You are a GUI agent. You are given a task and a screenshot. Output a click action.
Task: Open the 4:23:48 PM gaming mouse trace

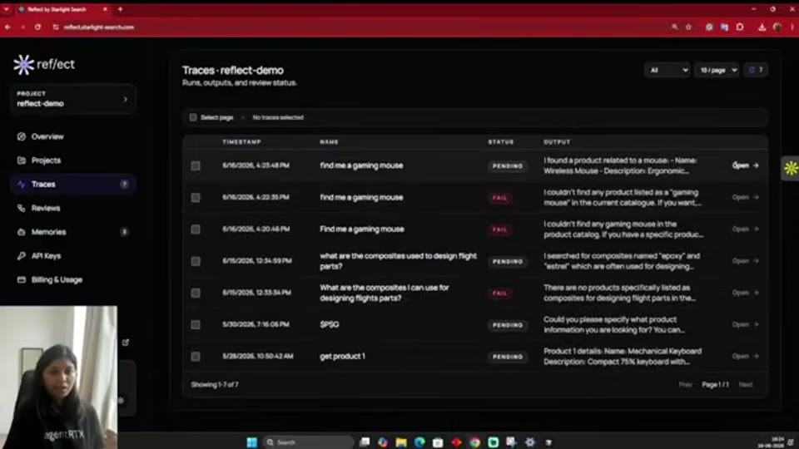(x=746, y=165)
